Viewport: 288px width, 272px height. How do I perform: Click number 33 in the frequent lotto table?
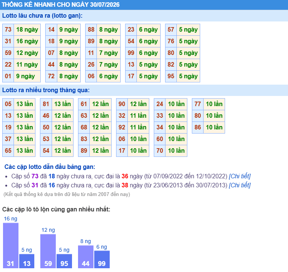pyautogui.click(x=160, y=116)
